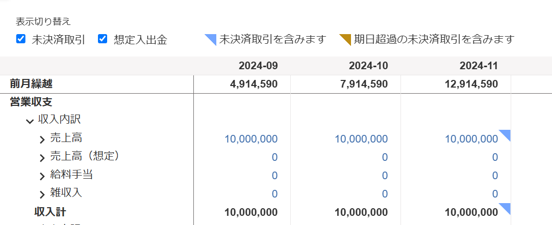Click 雑収入 value for 2024-11
The width and height of the screenshot is (552, 225).
(x=495, y=194)
